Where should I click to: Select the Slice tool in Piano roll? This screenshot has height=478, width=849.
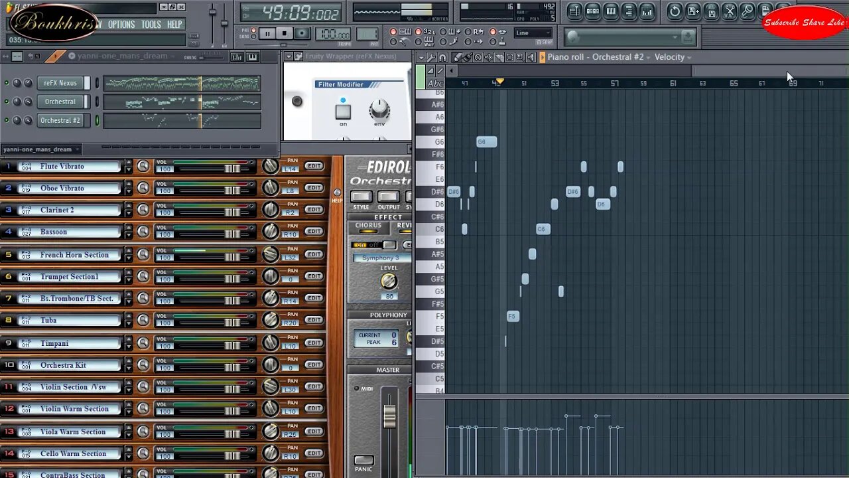point(499,57)
